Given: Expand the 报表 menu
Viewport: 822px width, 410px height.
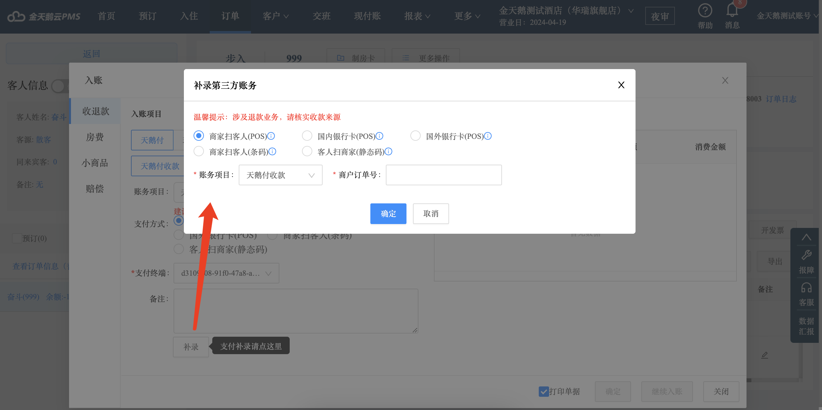Looking at the screenshot, I should point(417,16).
